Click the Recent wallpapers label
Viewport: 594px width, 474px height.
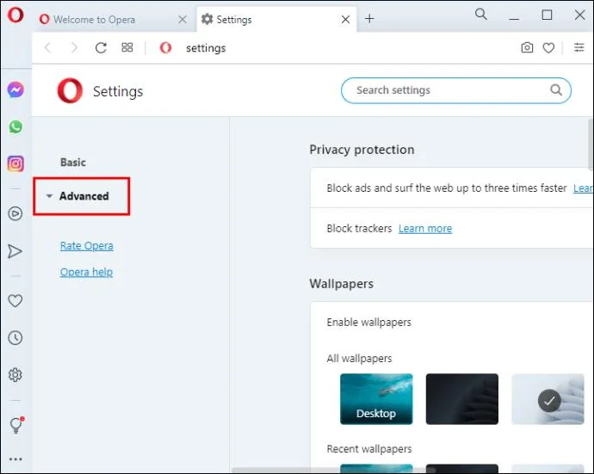[x=369, y=449]
